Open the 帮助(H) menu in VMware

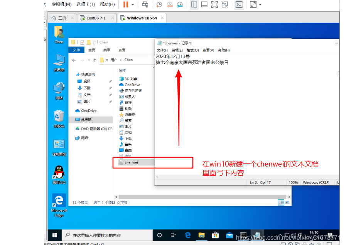[x=107, y=4]
